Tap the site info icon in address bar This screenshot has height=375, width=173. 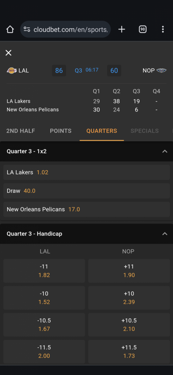[27, 29]
